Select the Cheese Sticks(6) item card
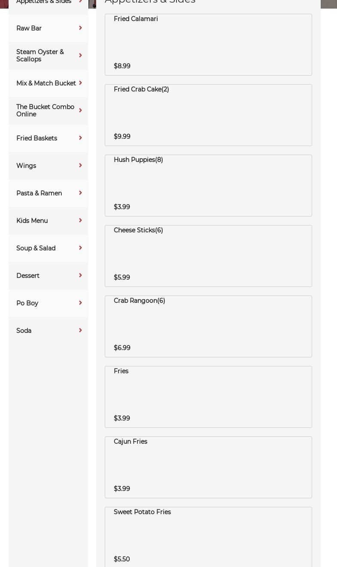This screenshot has width=337, height=567. [208, 256]
